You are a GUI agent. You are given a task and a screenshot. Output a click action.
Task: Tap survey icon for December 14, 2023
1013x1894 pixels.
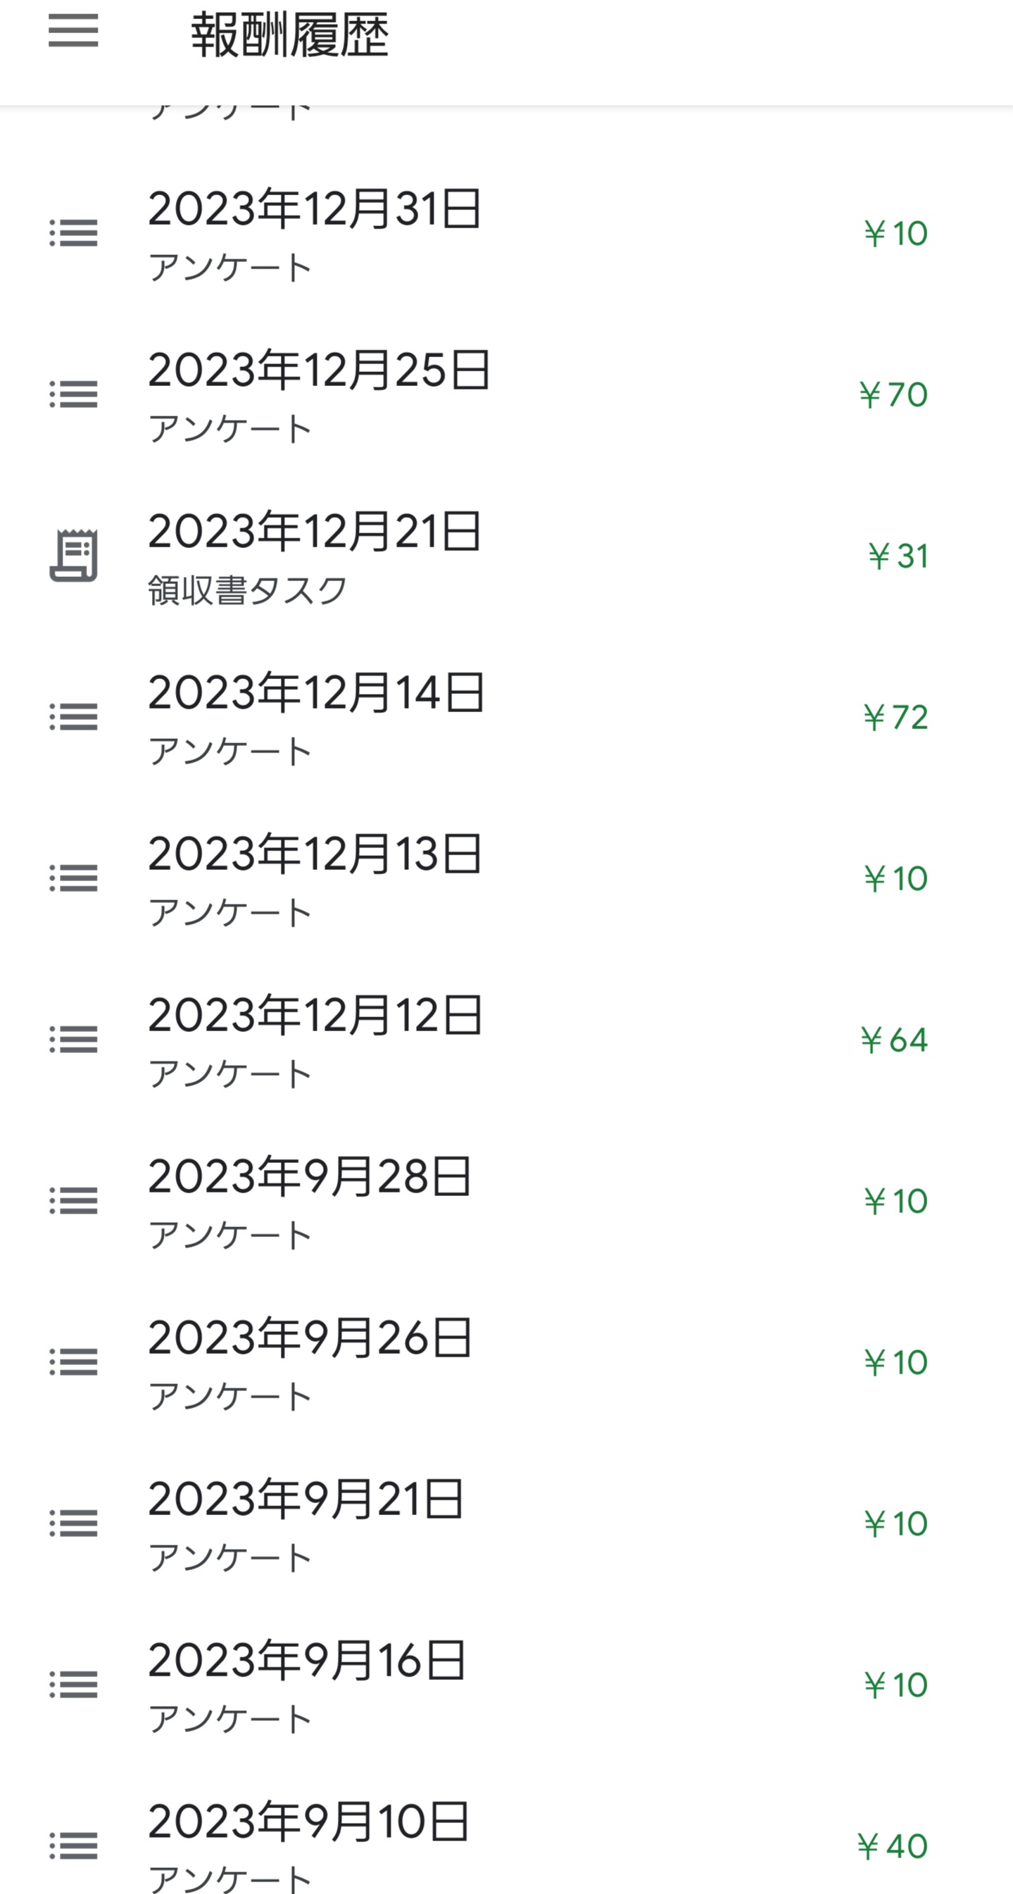click(73, 717)
